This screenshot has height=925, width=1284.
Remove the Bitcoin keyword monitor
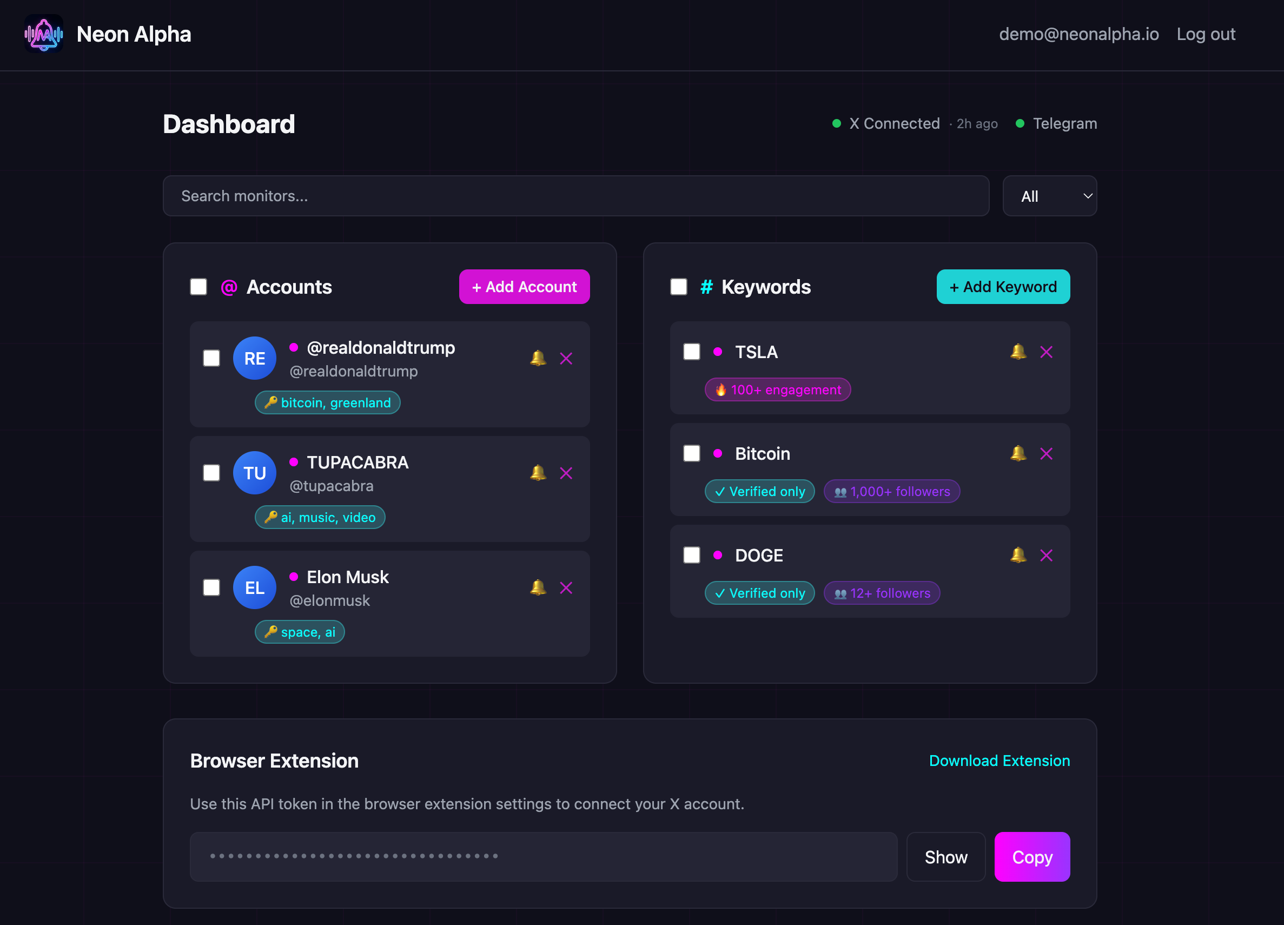tap(1047, 453)
